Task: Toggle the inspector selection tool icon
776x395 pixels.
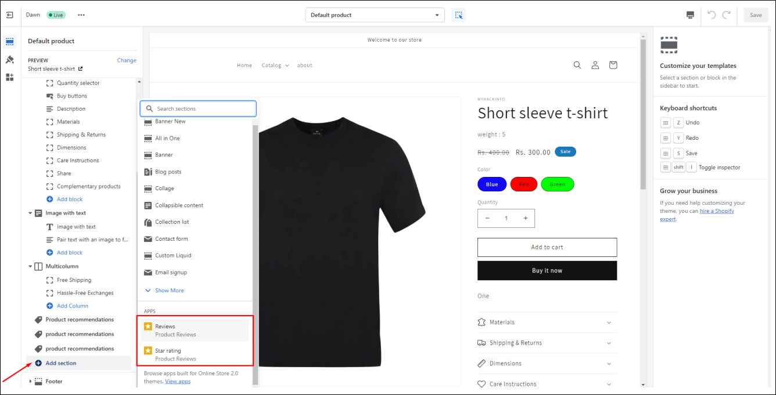Action: [459, 15]
